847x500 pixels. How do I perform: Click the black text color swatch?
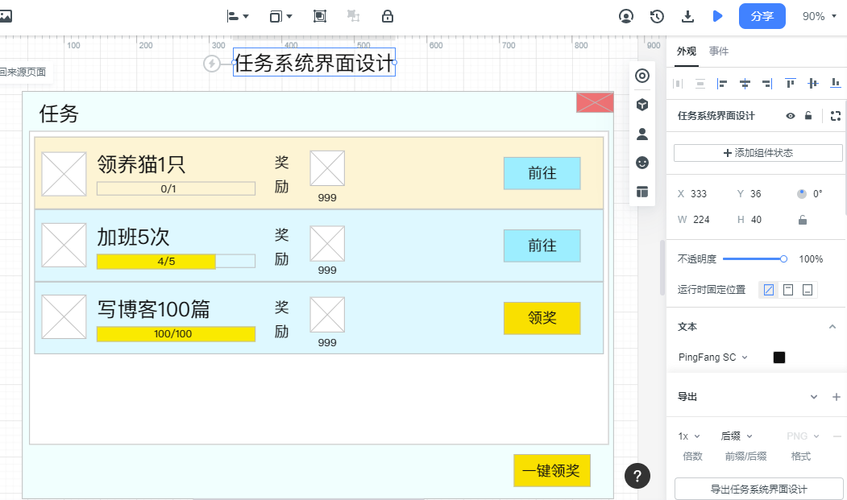(779, 357)
